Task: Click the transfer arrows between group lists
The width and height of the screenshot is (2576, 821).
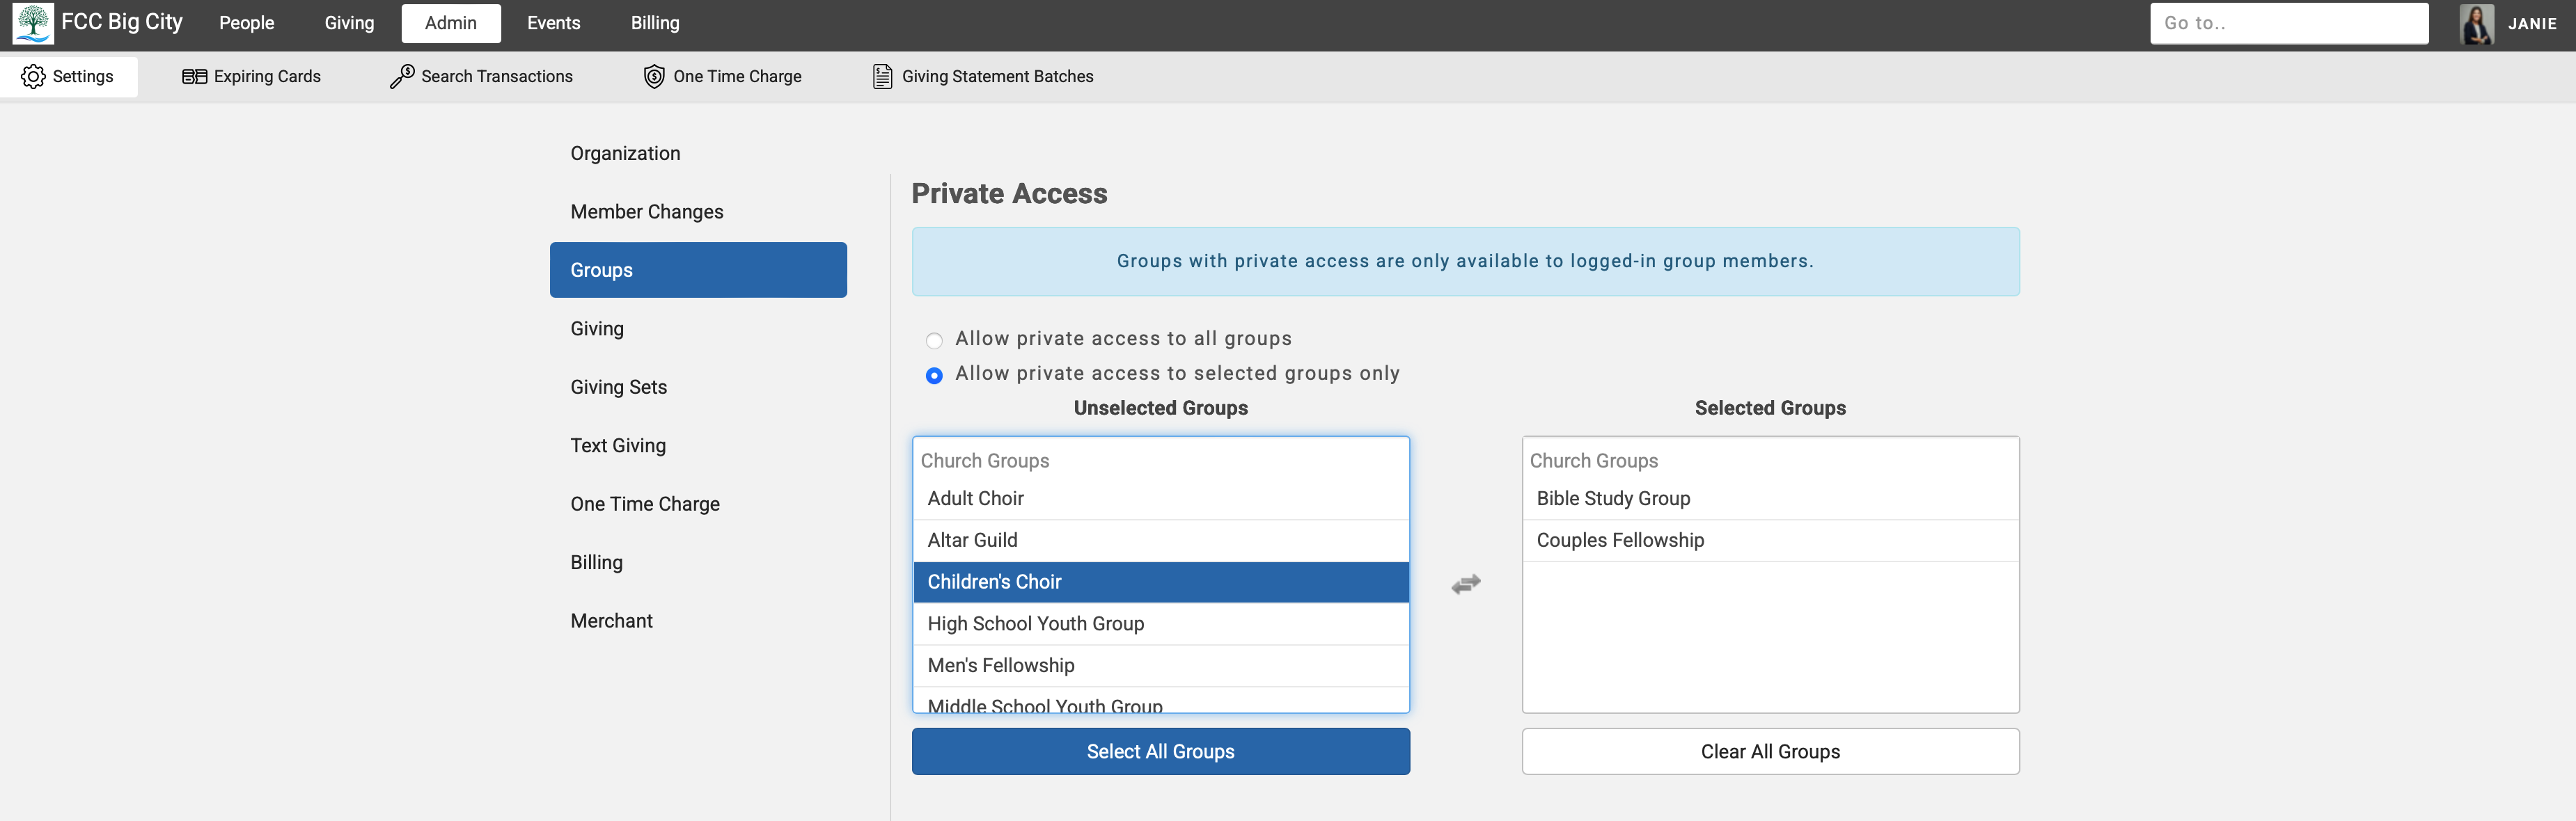Action: [1465, 583]
